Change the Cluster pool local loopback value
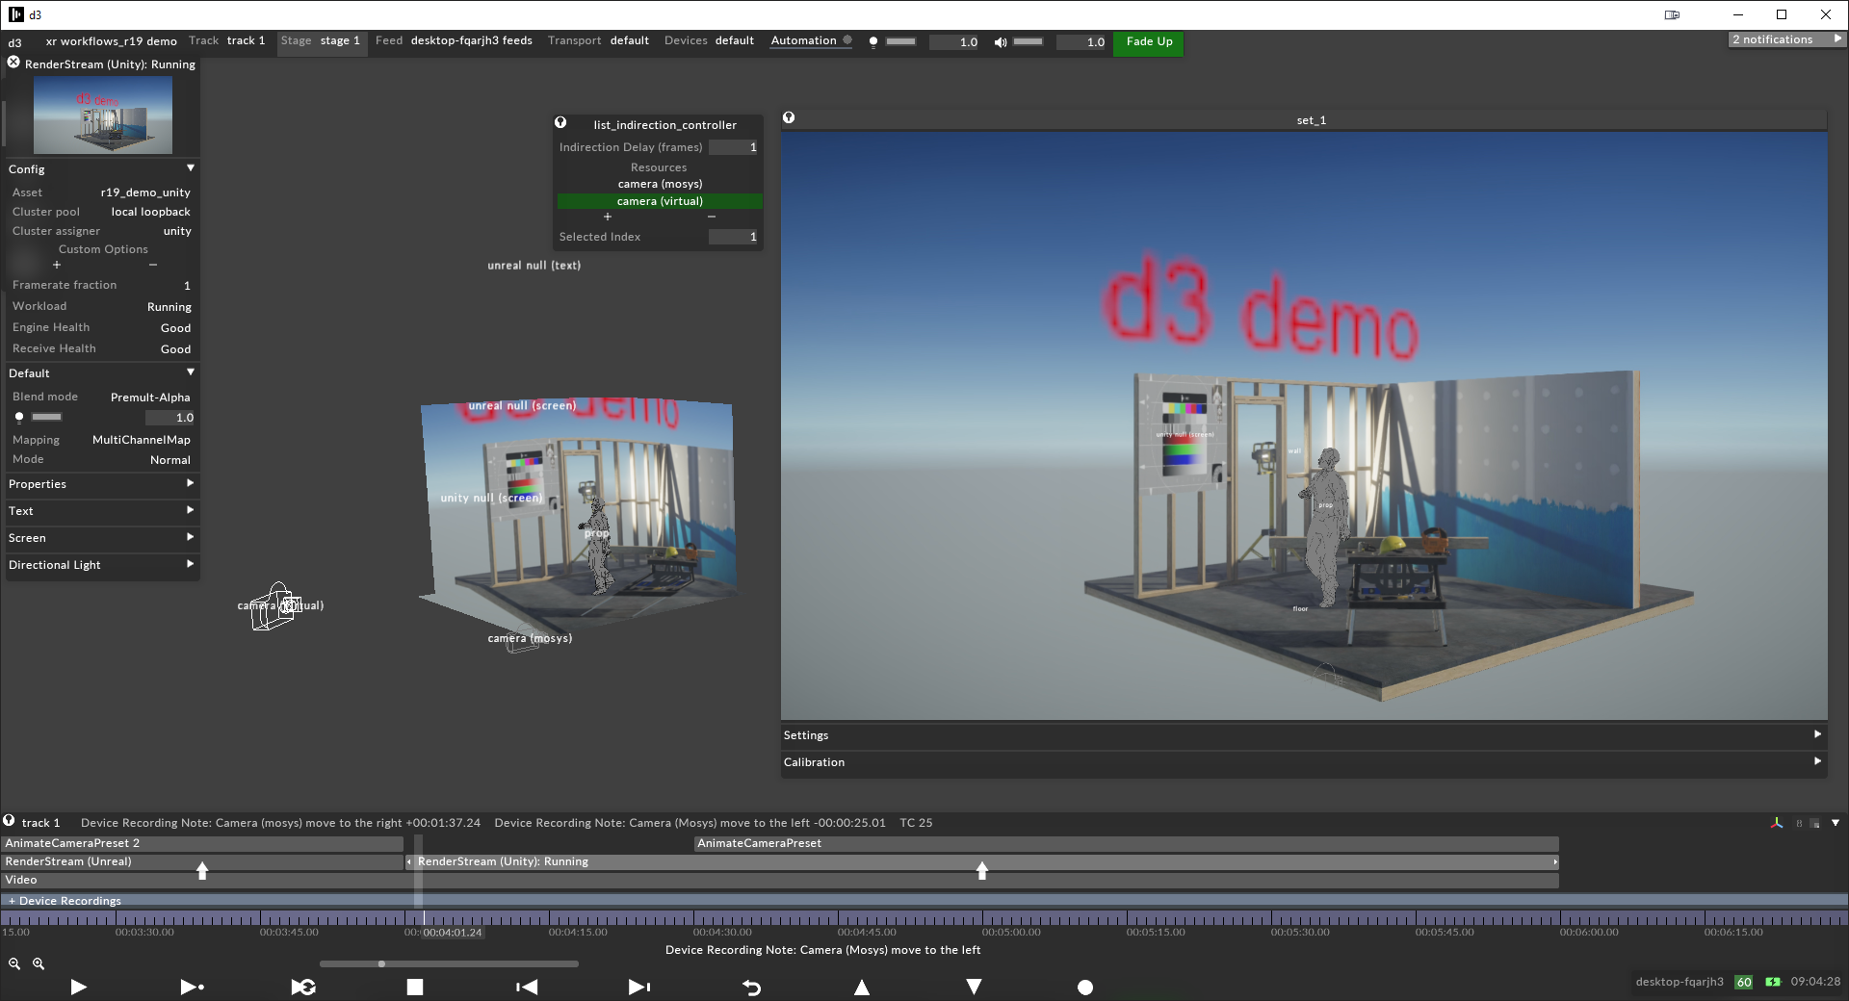This screenshot has width=1849, height=1001. pos(150,212)
